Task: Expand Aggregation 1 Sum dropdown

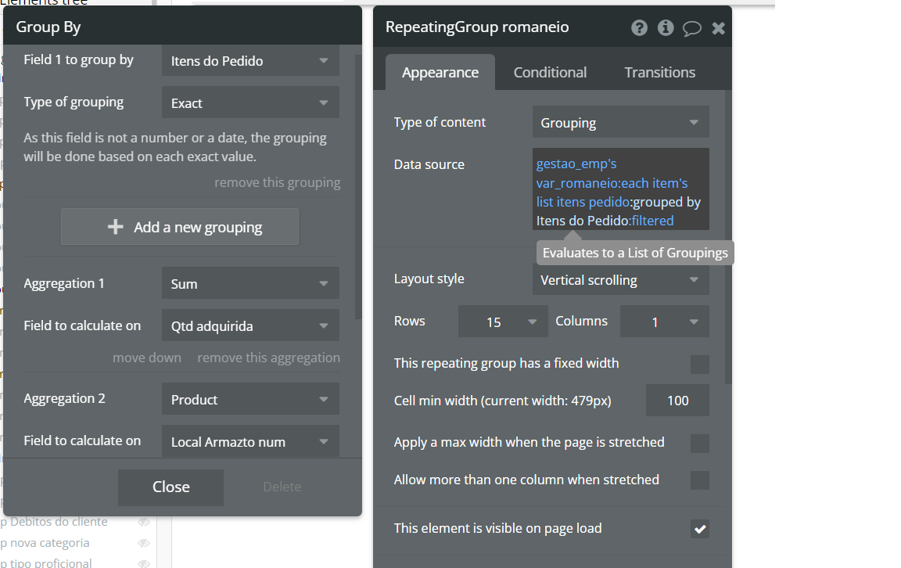Action: [250, 283]
